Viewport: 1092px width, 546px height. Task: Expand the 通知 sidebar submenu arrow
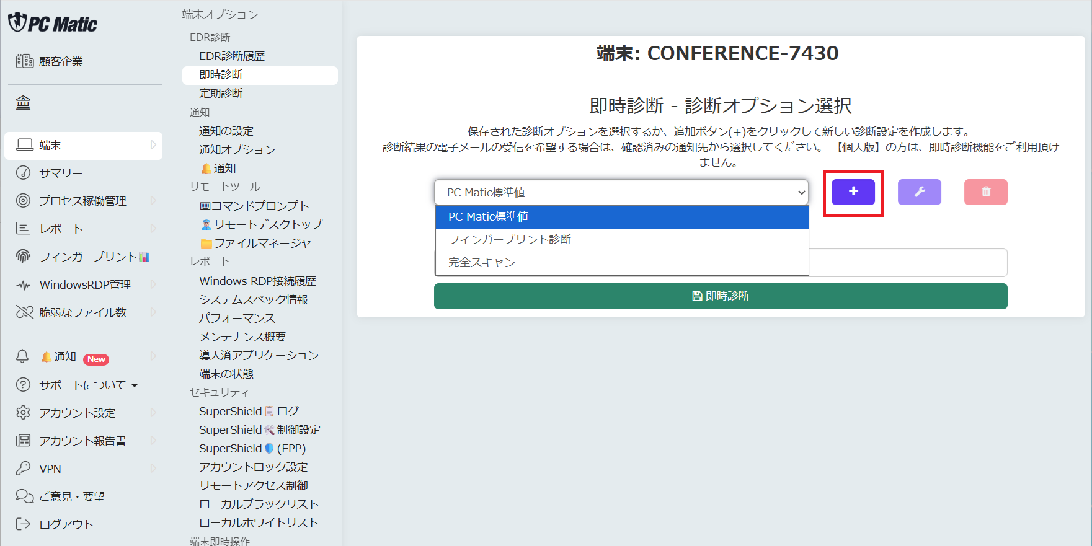[153, 356]
